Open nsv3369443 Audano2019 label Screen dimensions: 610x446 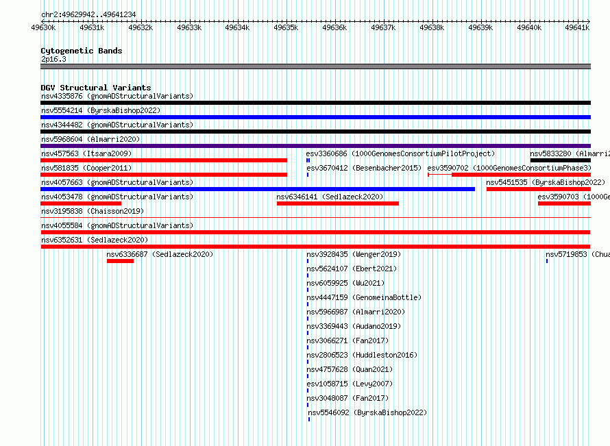pyautogui.click(x=354, y=326)
